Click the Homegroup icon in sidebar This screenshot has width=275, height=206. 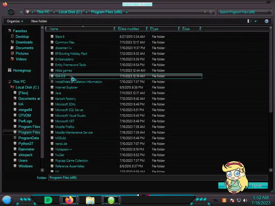[10, 70]
